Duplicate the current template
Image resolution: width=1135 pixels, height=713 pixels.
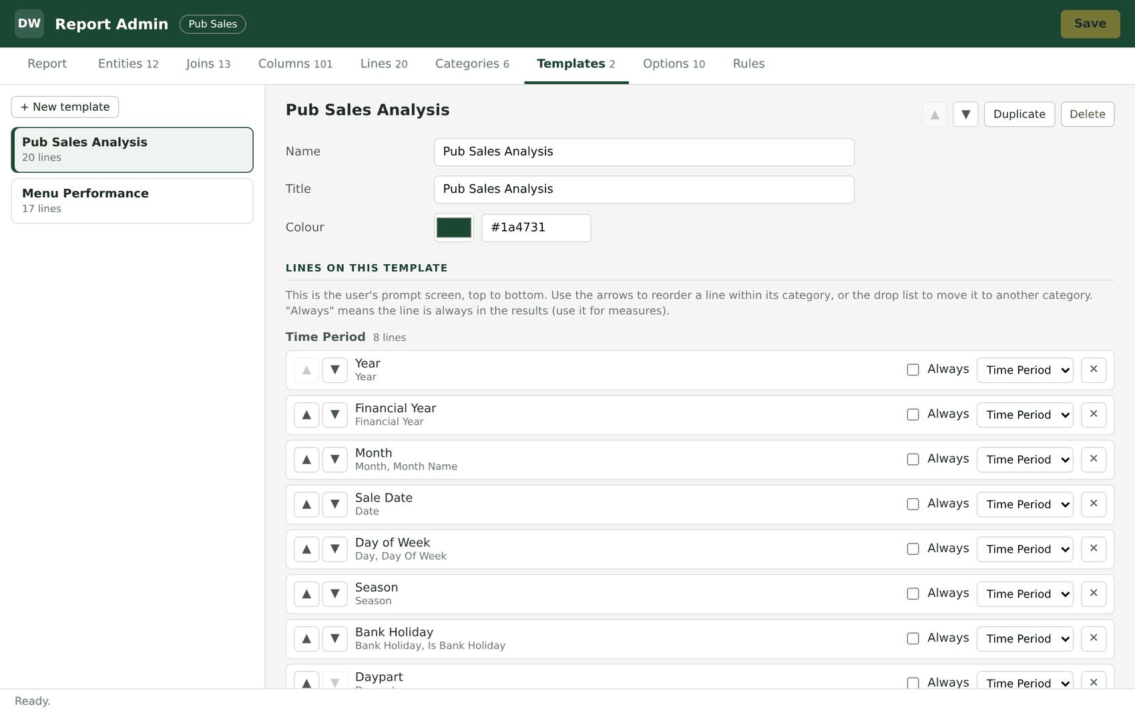[x=1019, y=114]
